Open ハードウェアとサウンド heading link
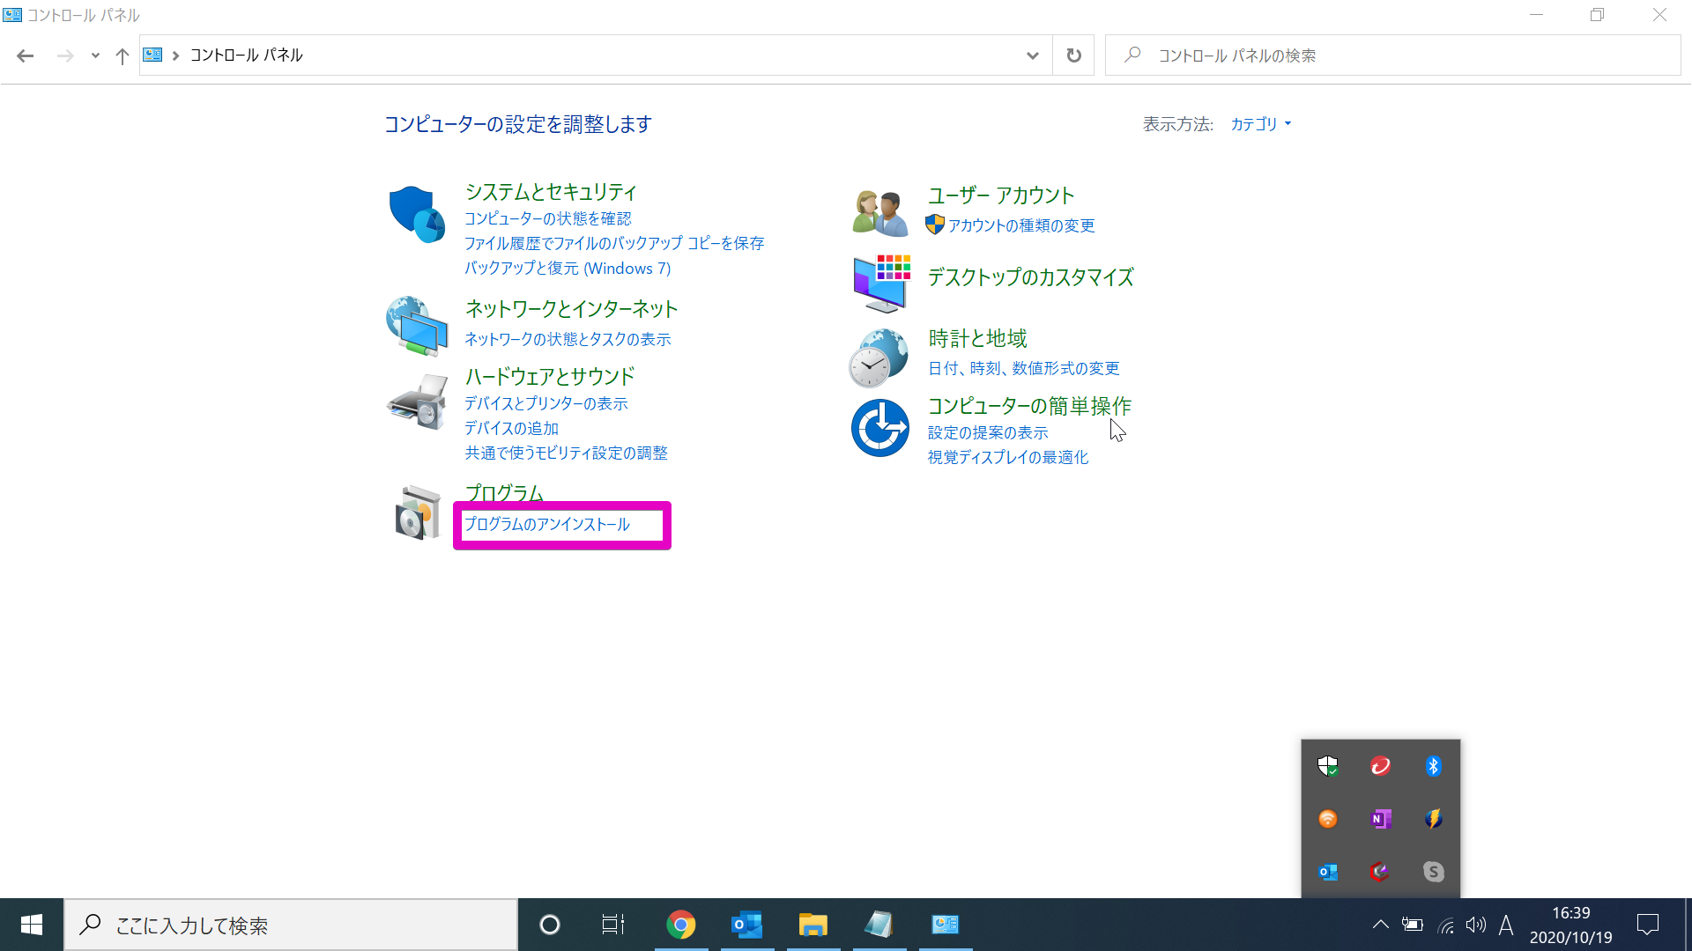1692x951 pixels. pyautogui.click(x=550, y=377)
